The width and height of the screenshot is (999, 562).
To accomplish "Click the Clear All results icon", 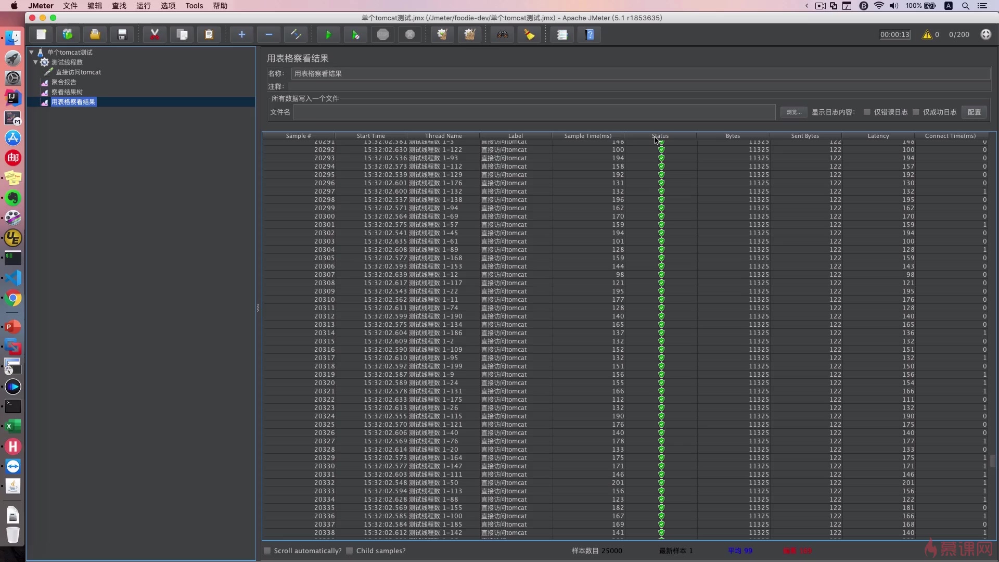I will click(470, 34).
